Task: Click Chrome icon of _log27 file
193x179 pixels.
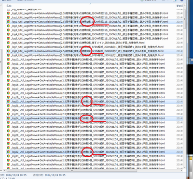Action: 8,131
